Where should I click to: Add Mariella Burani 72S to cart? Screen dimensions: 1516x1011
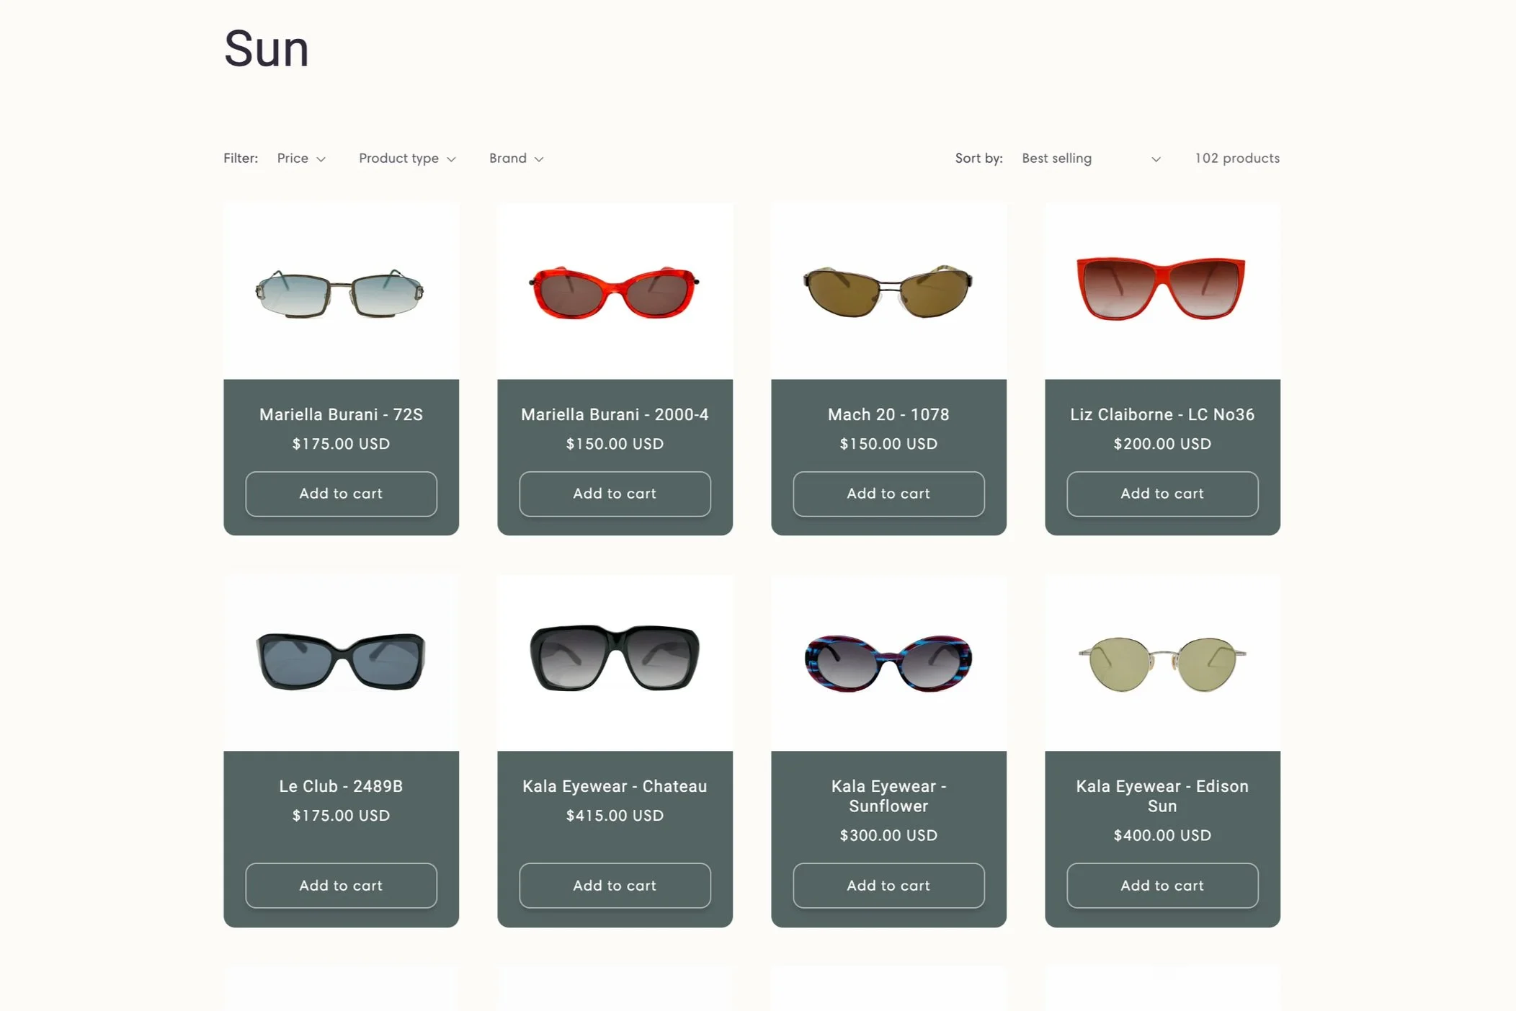point(341,494)
